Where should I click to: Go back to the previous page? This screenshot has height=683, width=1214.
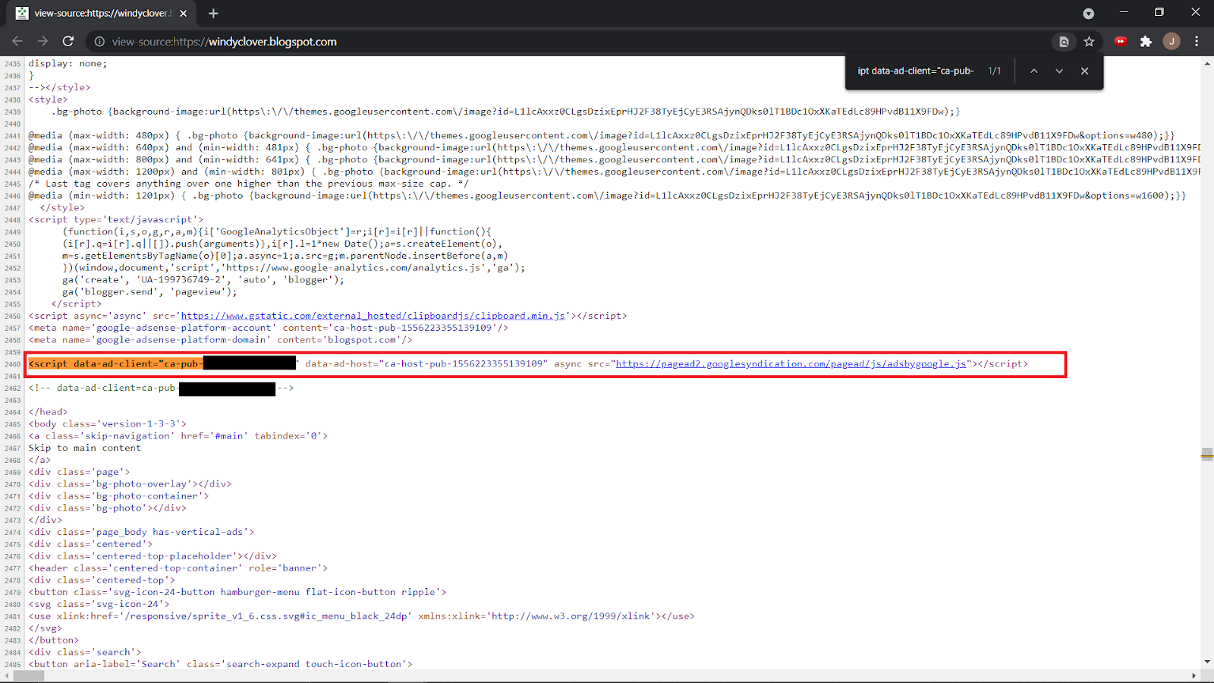tap(17, 41)
